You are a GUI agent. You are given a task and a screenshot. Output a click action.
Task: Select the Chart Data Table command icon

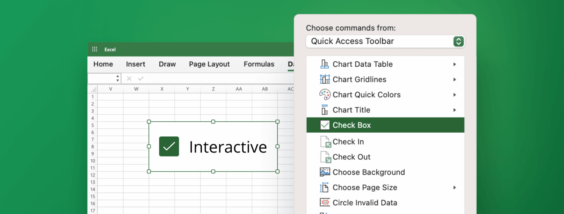(324, 64)
